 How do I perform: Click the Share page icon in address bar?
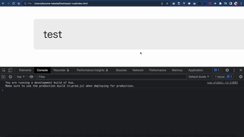point(162,3)
